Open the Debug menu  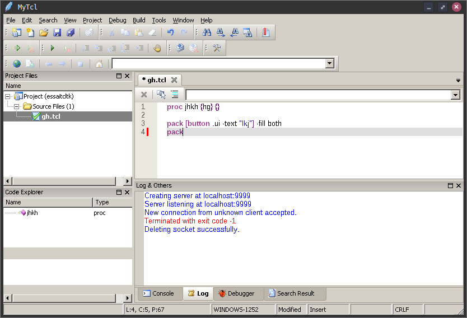[117, 20]
